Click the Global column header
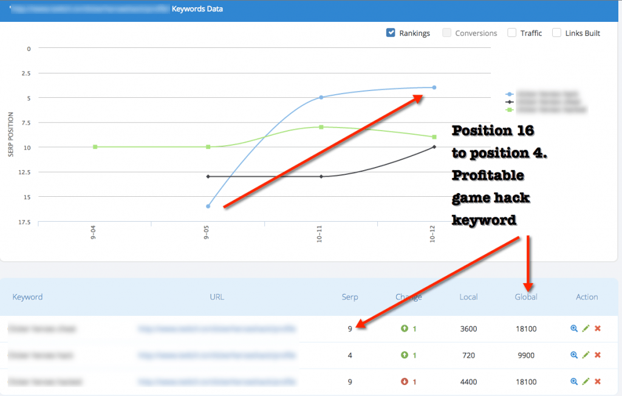The width and height of the screenshot is (622, 396). (x=525, y=297)
